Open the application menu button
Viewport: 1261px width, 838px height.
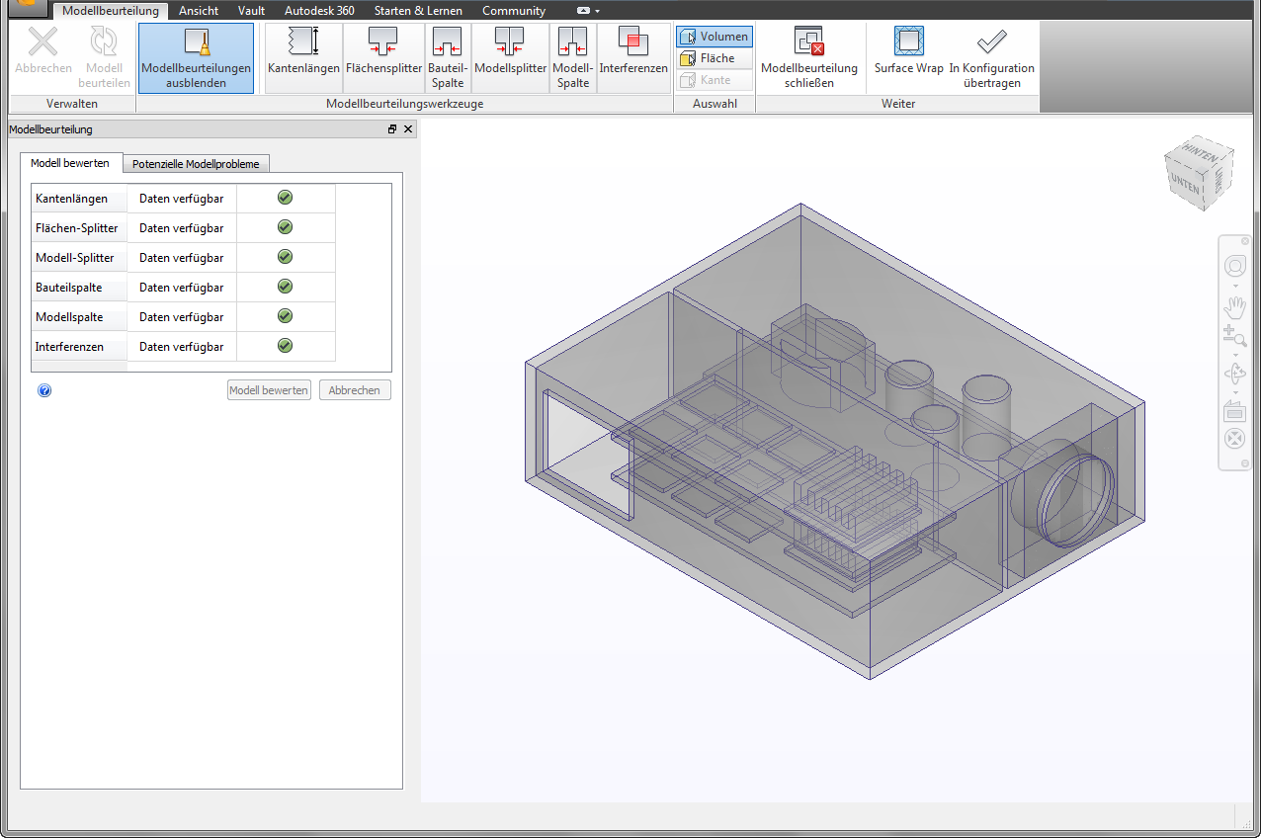pyautogui.click(x=30, y=8)
